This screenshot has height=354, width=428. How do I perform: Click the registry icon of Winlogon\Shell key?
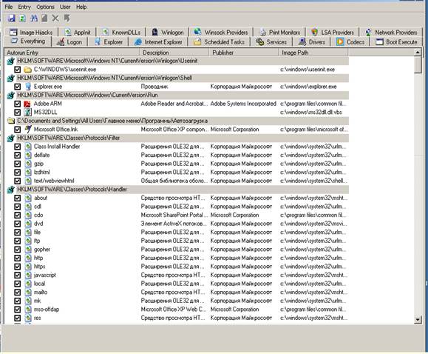coord(10,79)
